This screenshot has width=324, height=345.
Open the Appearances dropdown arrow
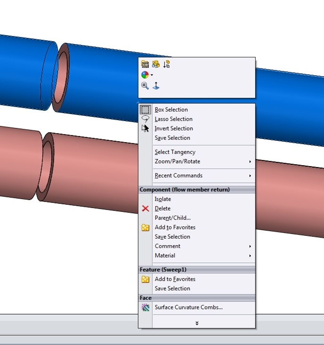click(152, 75)
